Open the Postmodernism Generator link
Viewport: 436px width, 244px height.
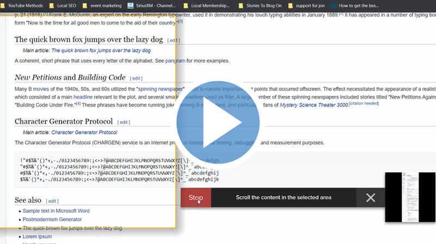52,220
